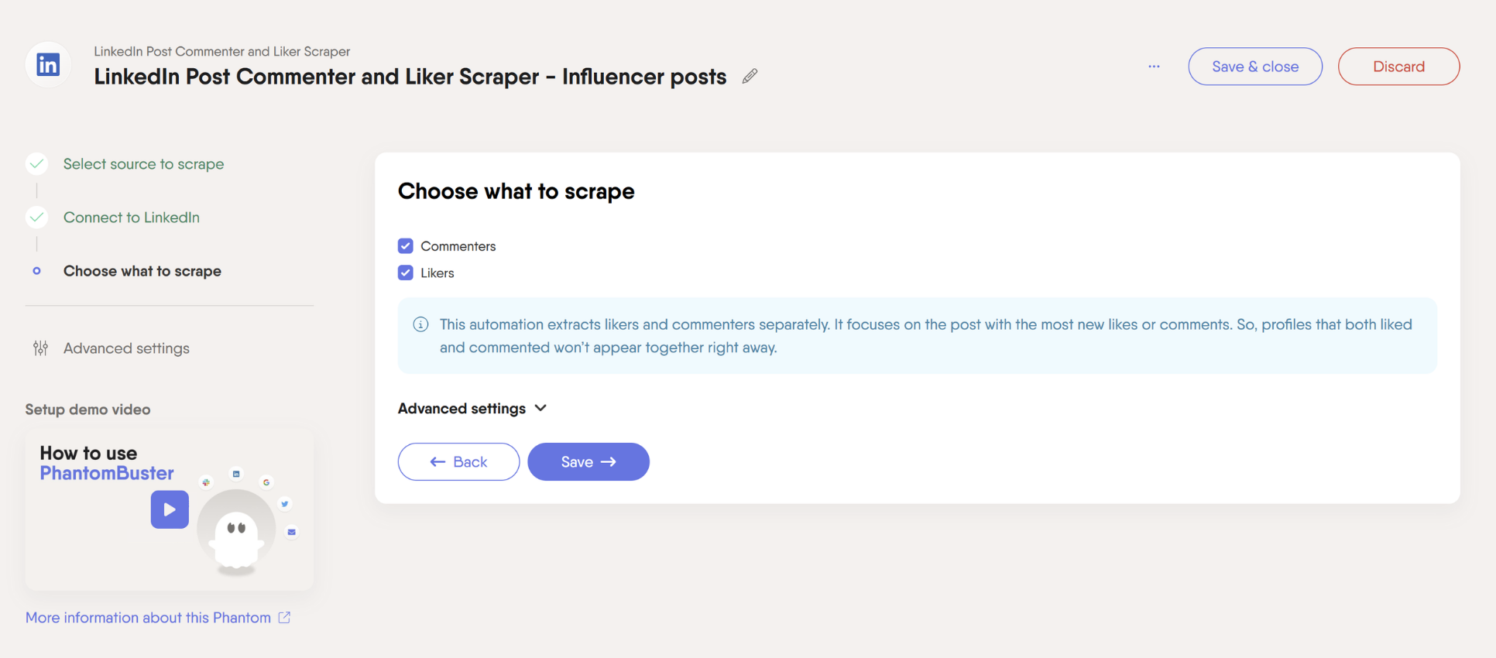
Task: Open Advanced settings in the sidebar
Action: [x=126, y=348]
